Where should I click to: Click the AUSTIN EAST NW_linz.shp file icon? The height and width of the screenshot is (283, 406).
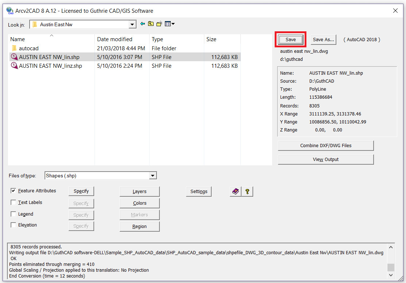14,66
